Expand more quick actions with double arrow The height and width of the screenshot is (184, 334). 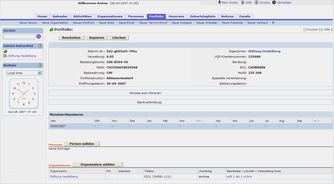(273, 23)
